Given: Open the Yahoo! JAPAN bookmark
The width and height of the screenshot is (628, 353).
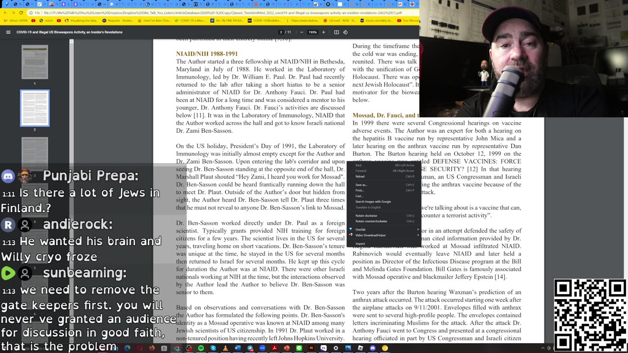Looking at the screenshot, I should click(17, 21).
